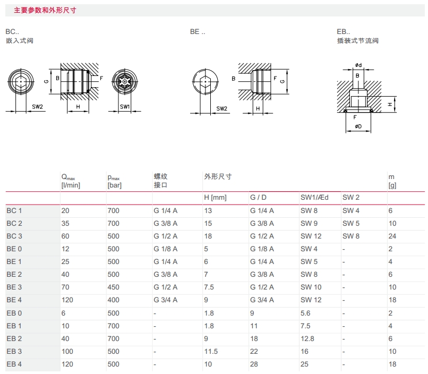Image resolution: width=428 pixels, height=374 pixels.
Task: Click the m [g] mass column header
Action: click(x=392, y=181)
